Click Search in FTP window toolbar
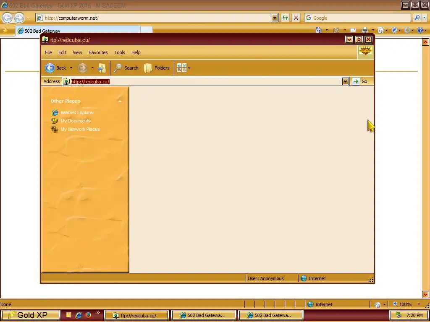Viewport: 430px width, 322px height. [x=126, y=68]
